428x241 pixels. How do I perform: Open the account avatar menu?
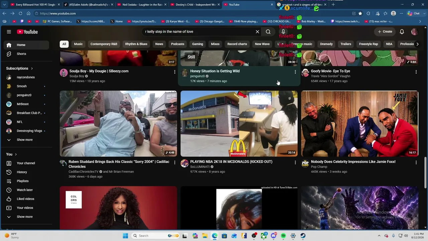(414, 32)
